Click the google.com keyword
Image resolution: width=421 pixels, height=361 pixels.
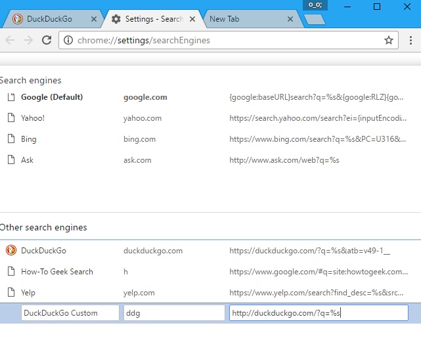point(145,97)
